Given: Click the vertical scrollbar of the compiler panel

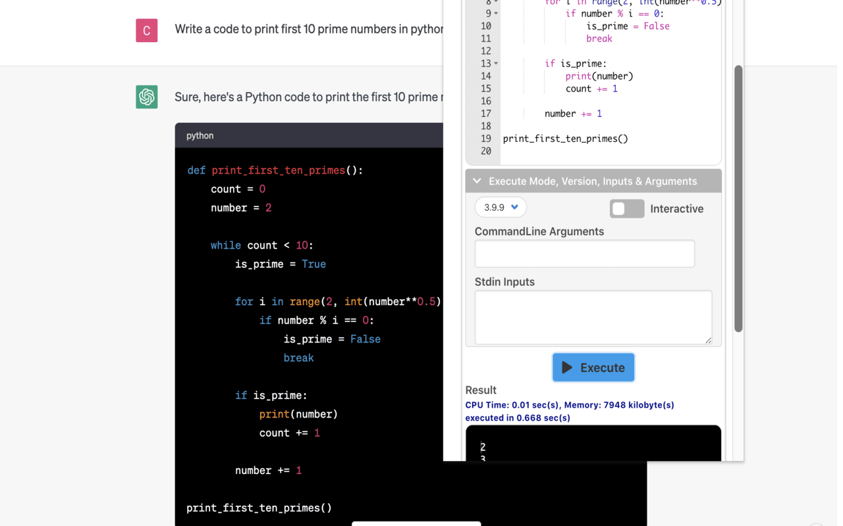Looking at the screenshot, I should [x=738, y=199].
